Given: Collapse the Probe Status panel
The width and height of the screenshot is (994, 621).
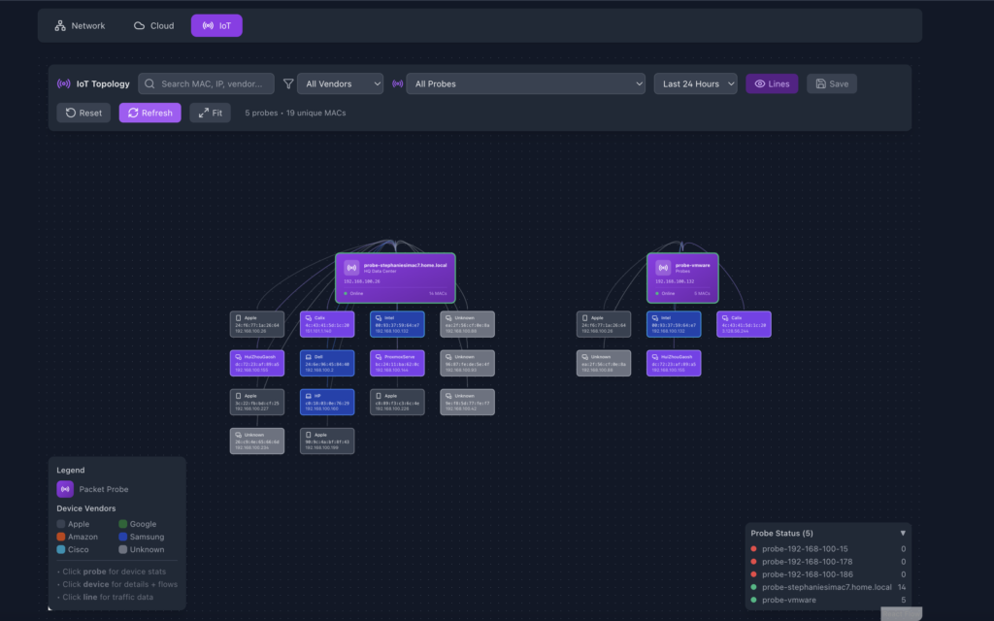Looking at the screenshot, I should pyautogui.click(x=902, y=533).
